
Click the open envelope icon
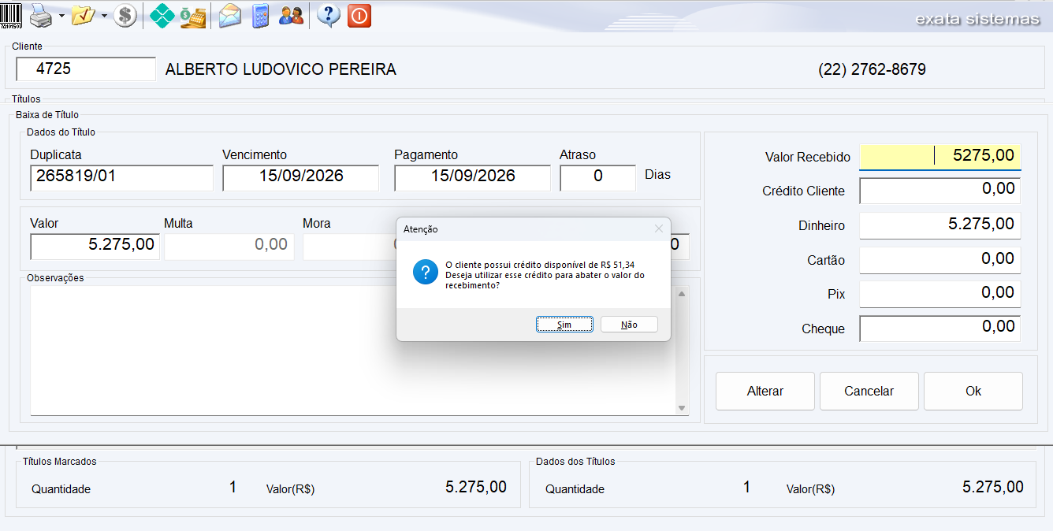point(230,15)
